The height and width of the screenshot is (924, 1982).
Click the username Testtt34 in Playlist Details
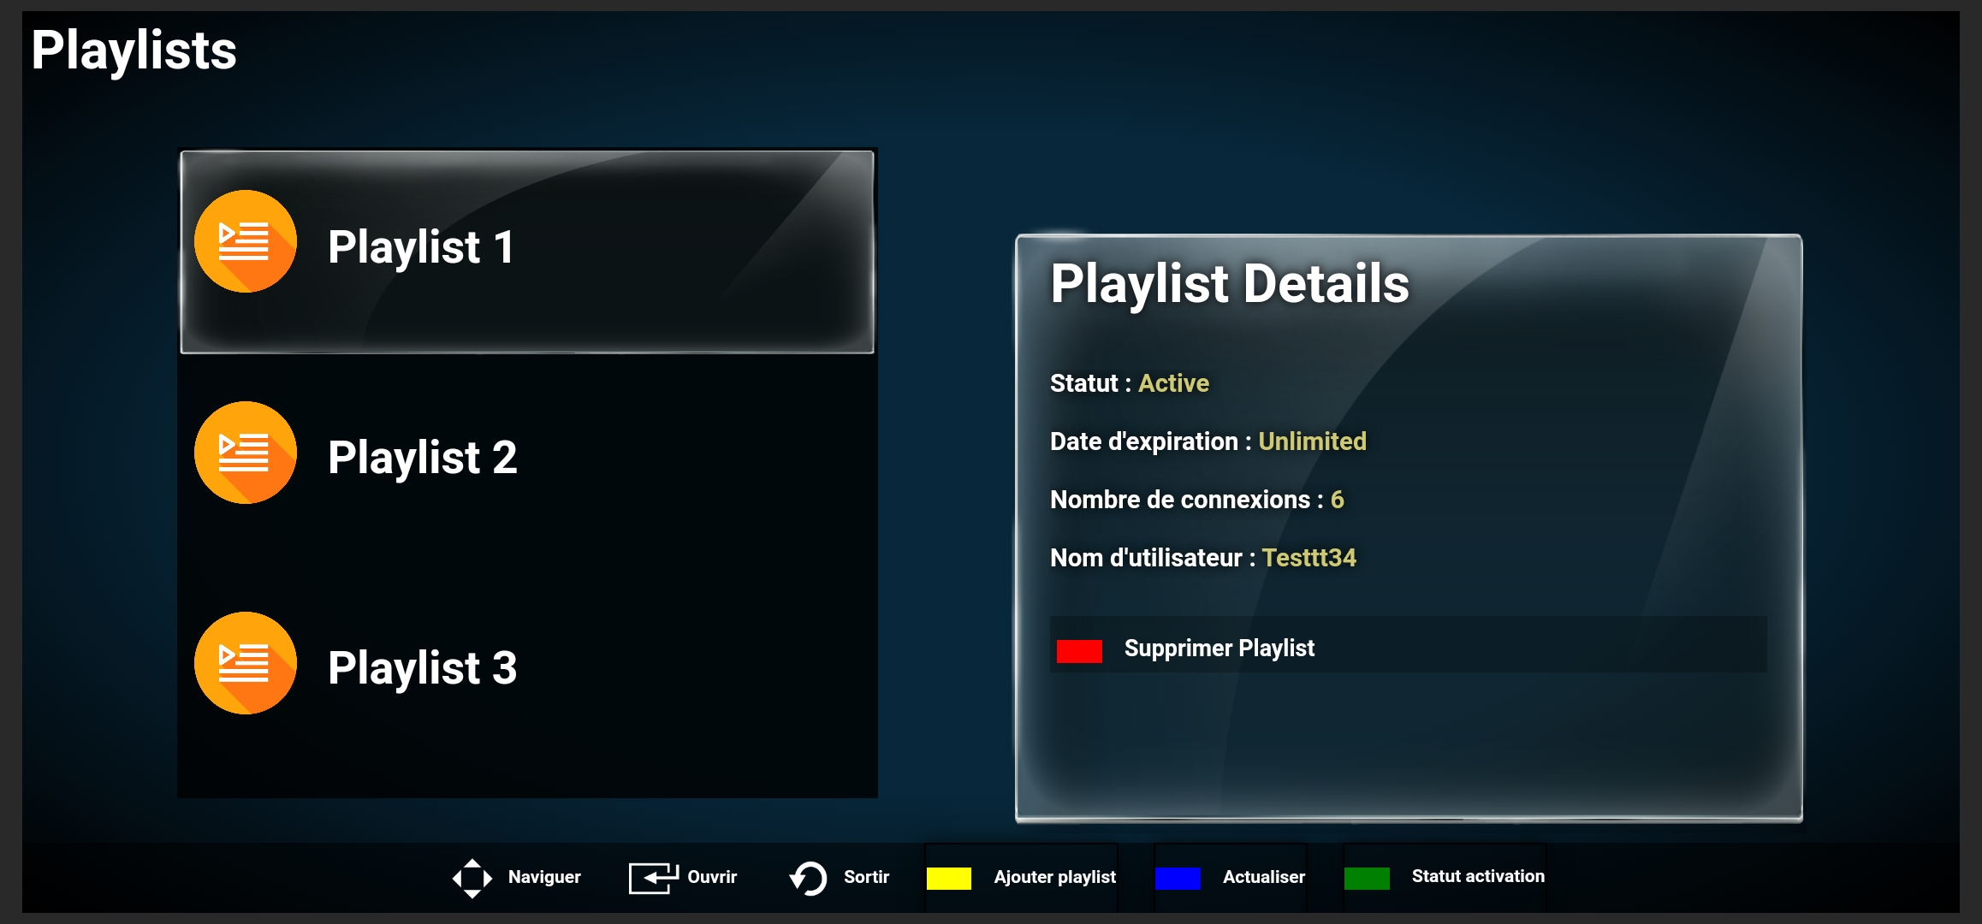tap(1308, 558)
